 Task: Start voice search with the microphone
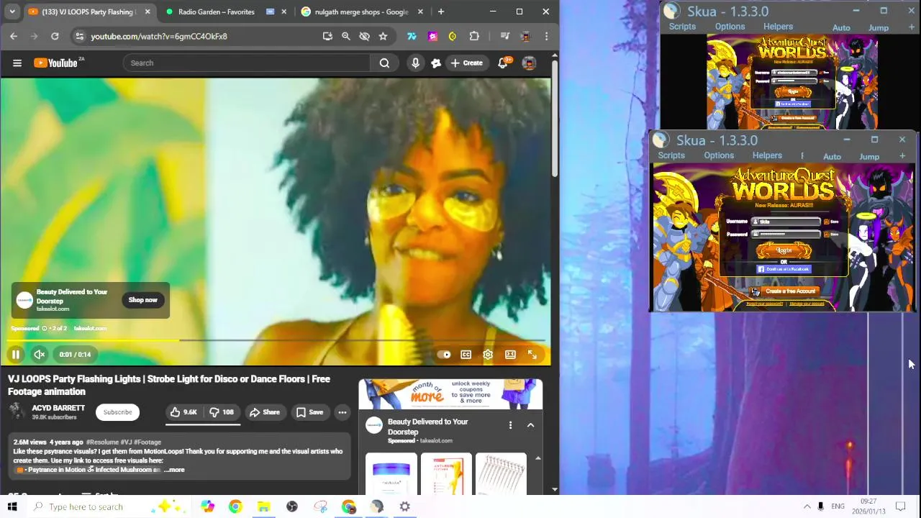pos(415,63)
